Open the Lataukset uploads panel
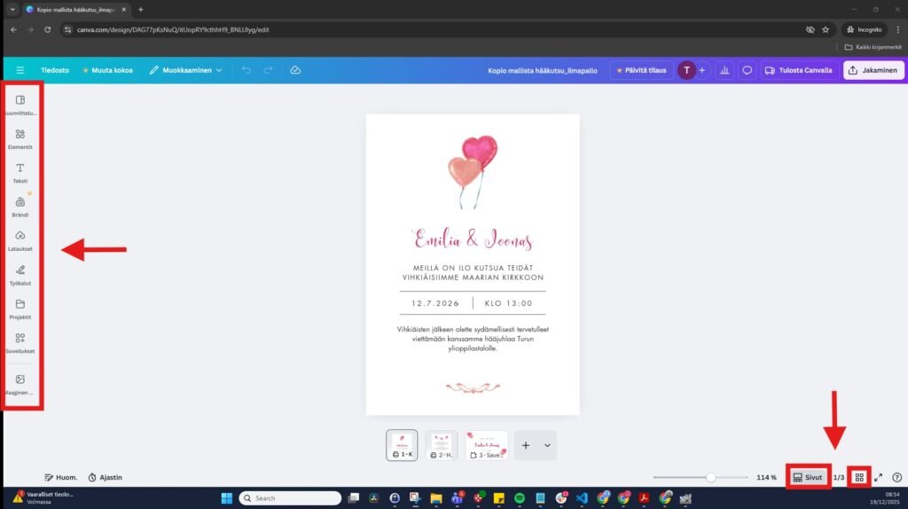The width and height of the screenshot is (908, 509). click(20, 240)
